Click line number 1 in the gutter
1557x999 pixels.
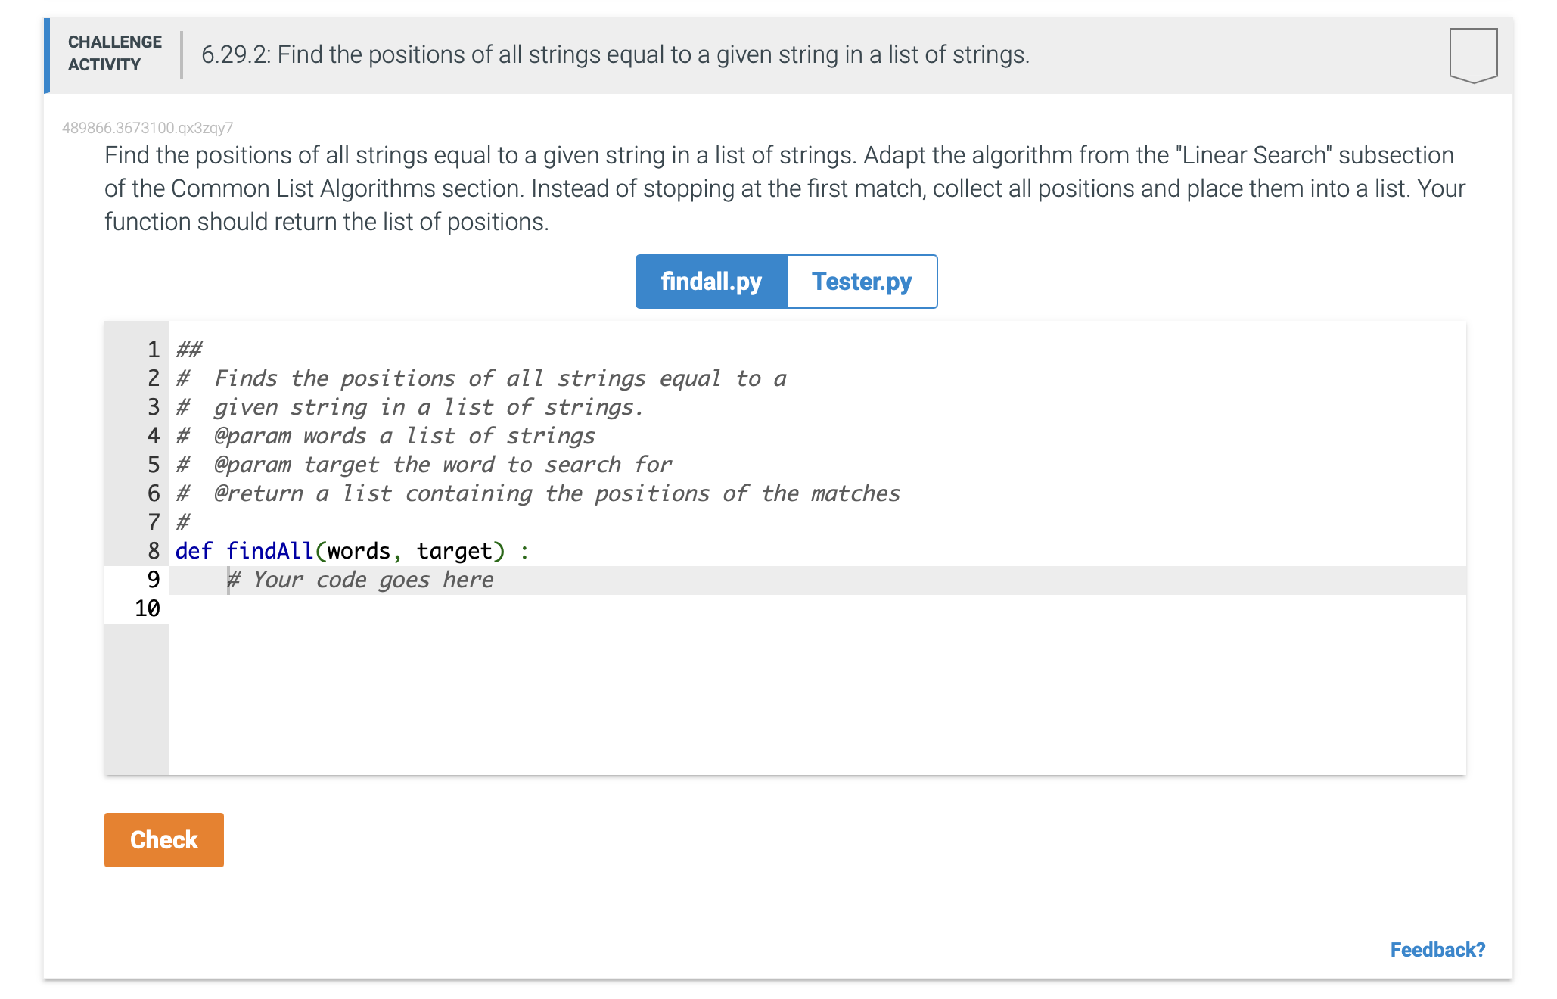pos(154,350)
